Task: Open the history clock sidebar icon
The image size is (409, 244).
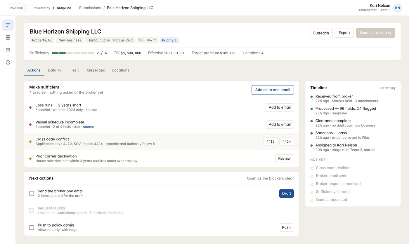Action: 8,62
